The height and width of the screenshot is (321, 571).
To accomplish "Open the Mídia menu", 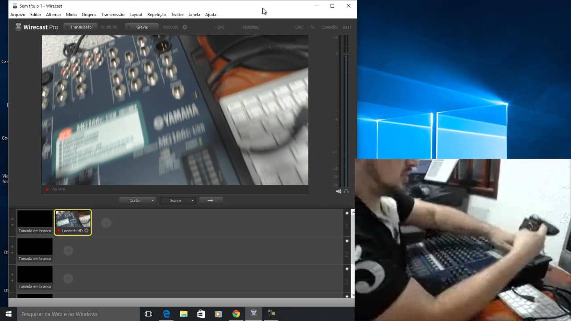I will (71, 15).
